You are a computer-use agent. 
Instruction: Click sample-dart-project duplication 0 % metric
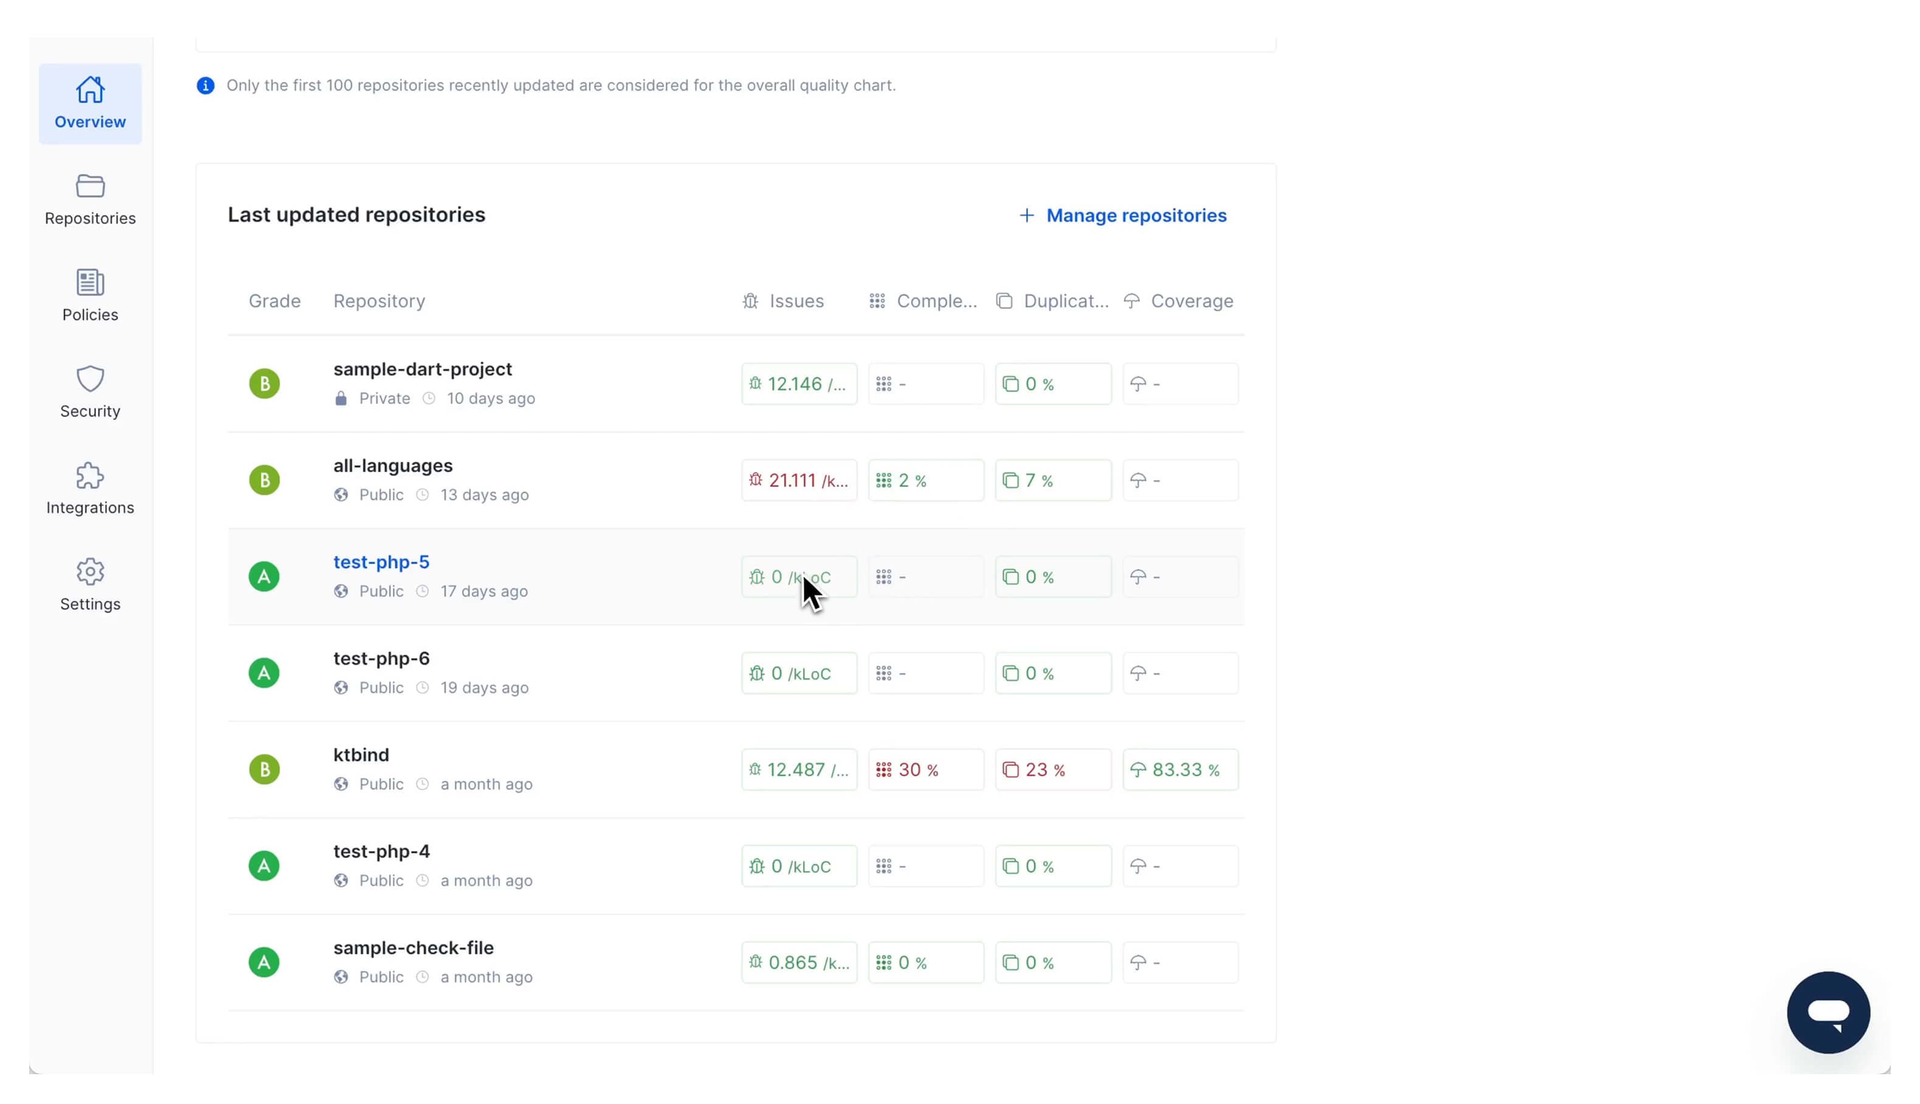[x=1052, y=384]
